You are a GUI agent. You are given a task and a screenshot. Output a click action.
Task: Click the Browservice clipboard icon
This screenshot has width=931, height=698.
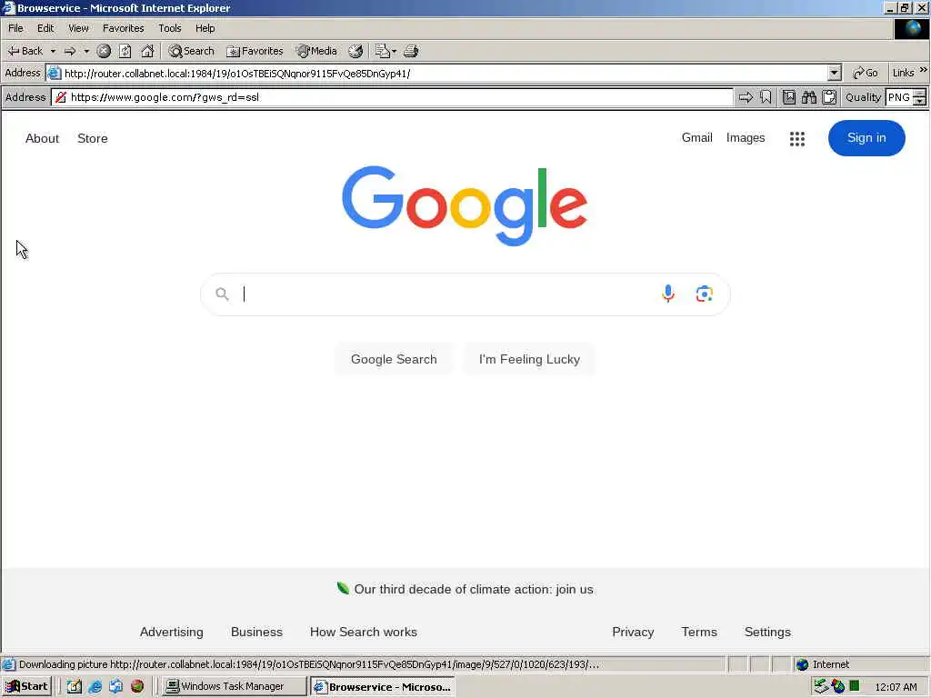pos(829,97)
